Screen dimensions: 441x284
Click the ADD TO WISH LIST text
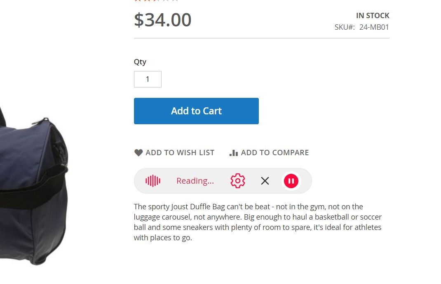(180, 153)
